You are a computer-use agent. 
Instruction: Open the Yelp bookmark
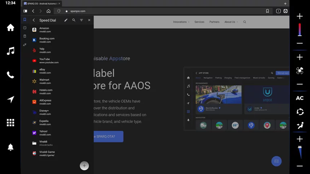click(62, 50)
